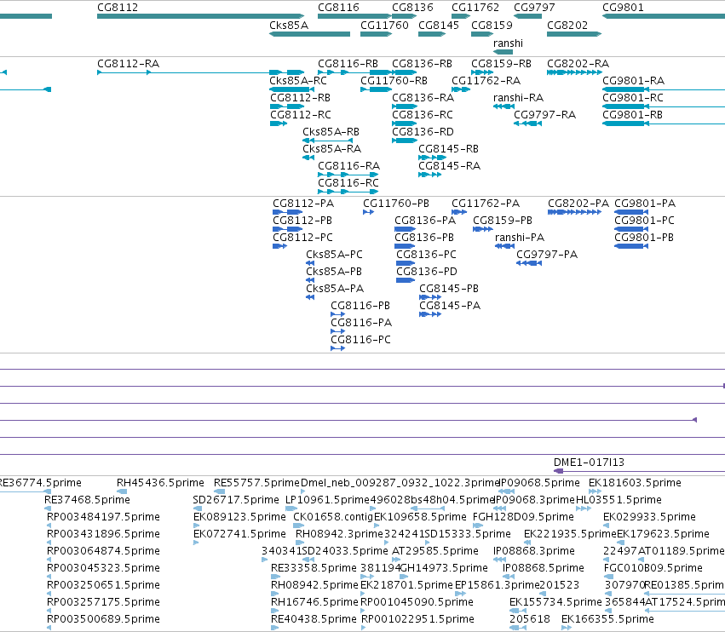The image size is (725, 632).
Task: Click the CG9801 gene label
Action: coord(623,8)
